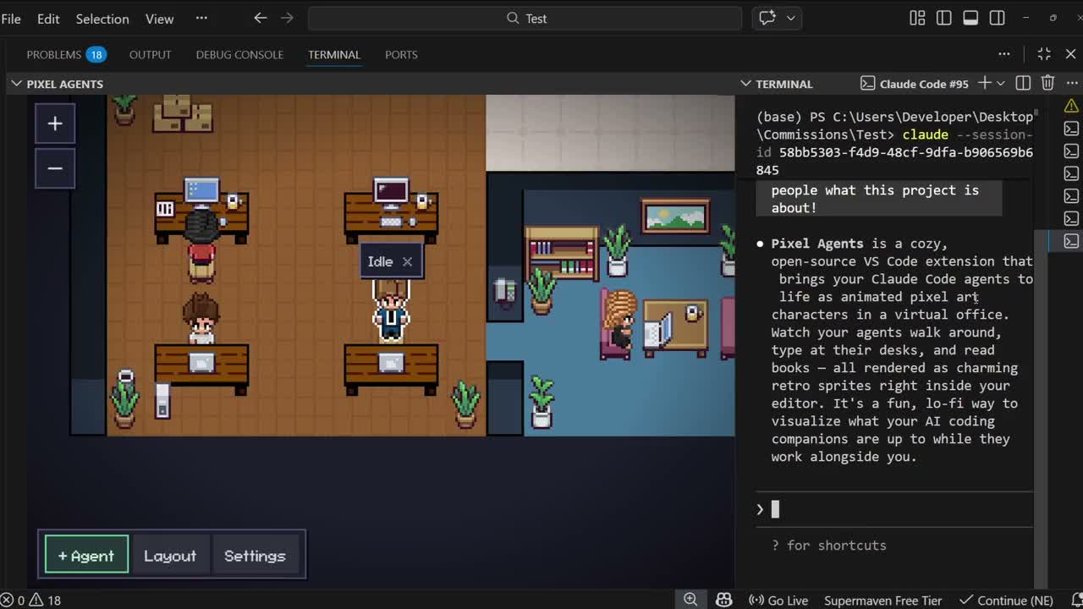Zoom out with the minus button
The height and width of the screenshot is (609, 1083).
[x=55, y=168]
